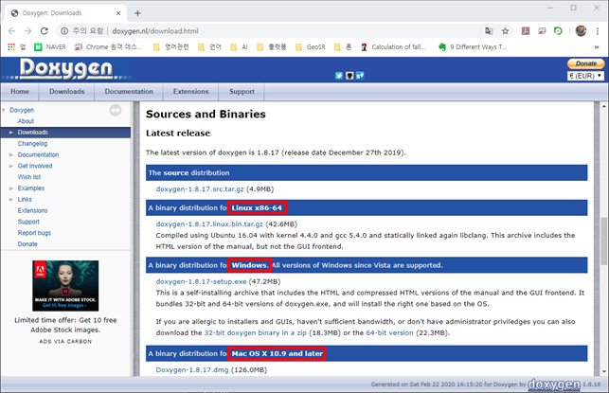The height and width of the screenshot is (393, 609).
Task: Open the Extensions menu tab
Action: (190, 92)
